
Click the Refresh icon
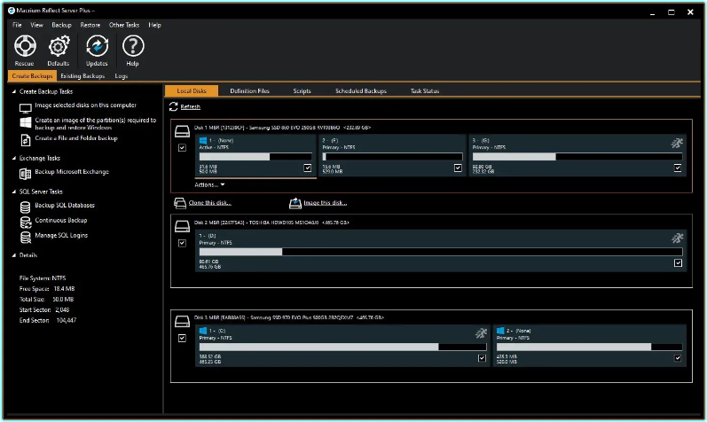coord(173,107)
